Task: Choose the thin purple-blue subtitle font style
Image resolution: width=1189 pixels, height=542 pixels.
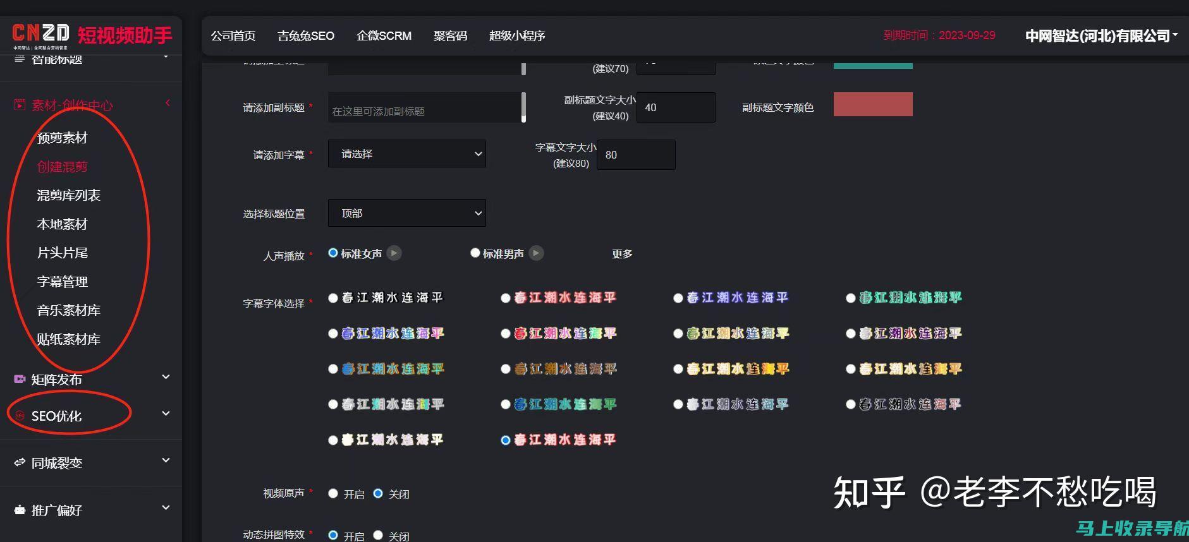Action: (x=678, y=298)
